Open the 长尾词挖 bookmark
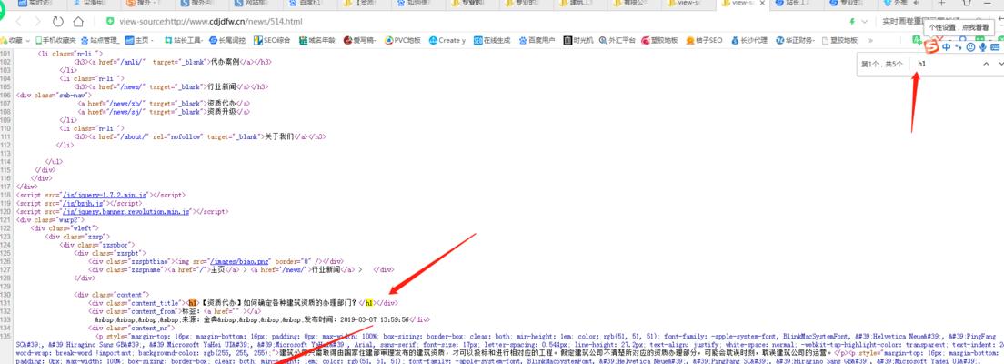1004x364 pixels. click(228, 40)
